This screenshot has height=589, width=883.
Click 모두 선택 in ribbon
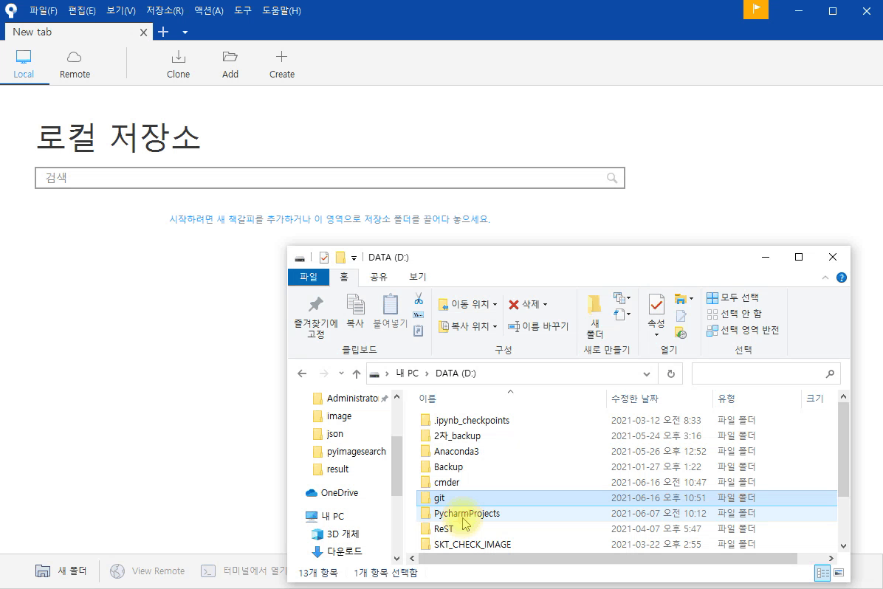(x=733, y=297)
